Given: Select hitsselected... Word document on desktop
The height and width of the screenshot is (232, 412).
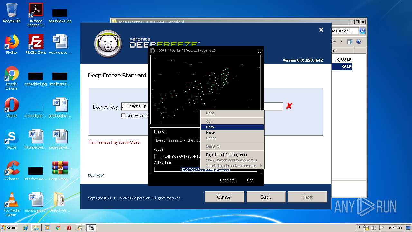Looking at the screenshot, I should [36, 139].
